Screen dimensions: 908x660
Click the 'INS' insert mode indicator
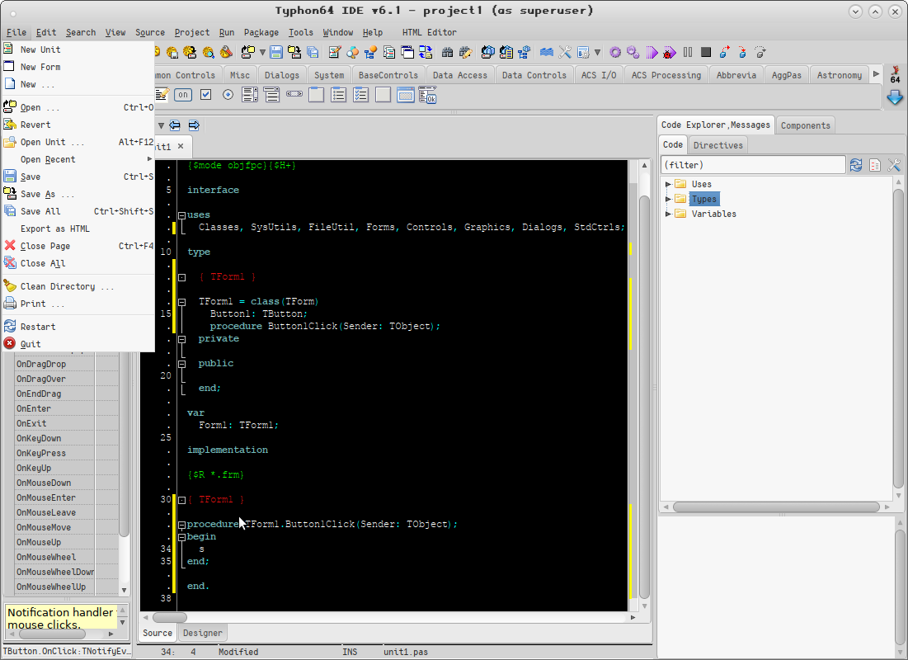[350, 652]
